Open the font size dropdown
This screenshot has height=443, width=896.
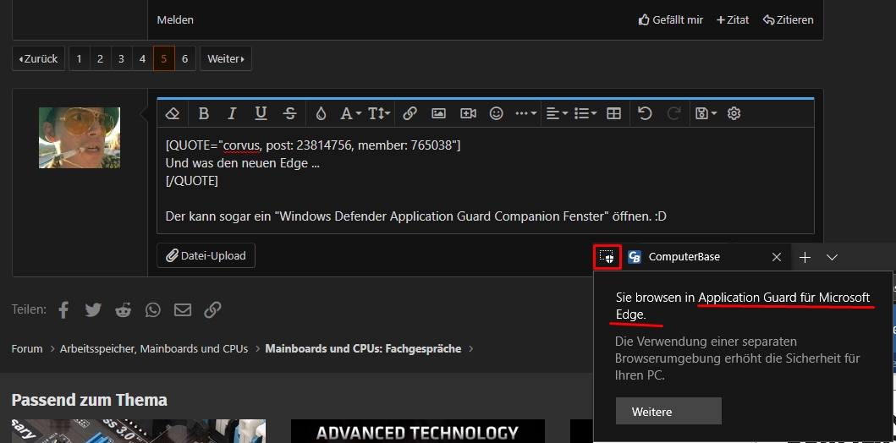pos(379,113)
